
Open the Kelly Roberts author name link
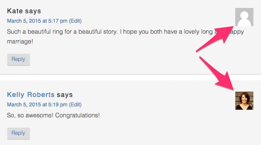tap(31, 94)
